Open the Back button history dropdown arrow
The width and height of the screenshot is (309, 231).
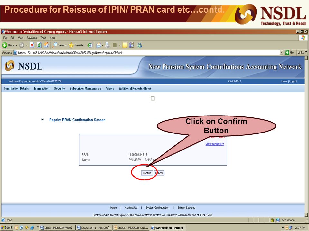(16, 45)
